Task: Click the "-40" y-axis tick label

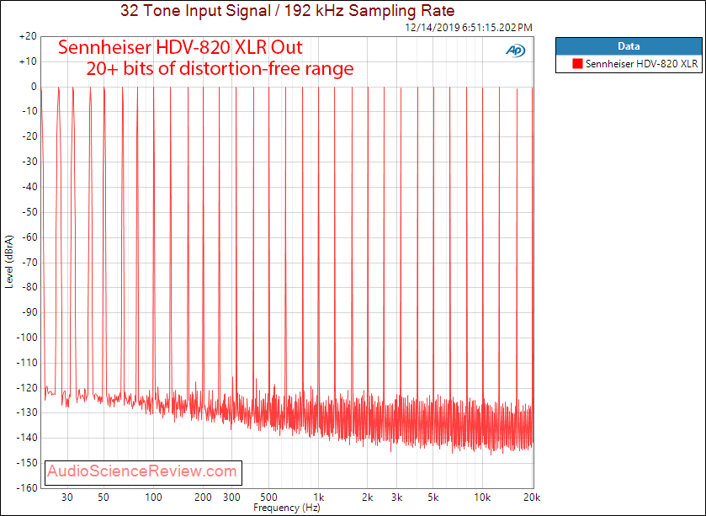Action: pyautogui.click(x=29, y=187)
